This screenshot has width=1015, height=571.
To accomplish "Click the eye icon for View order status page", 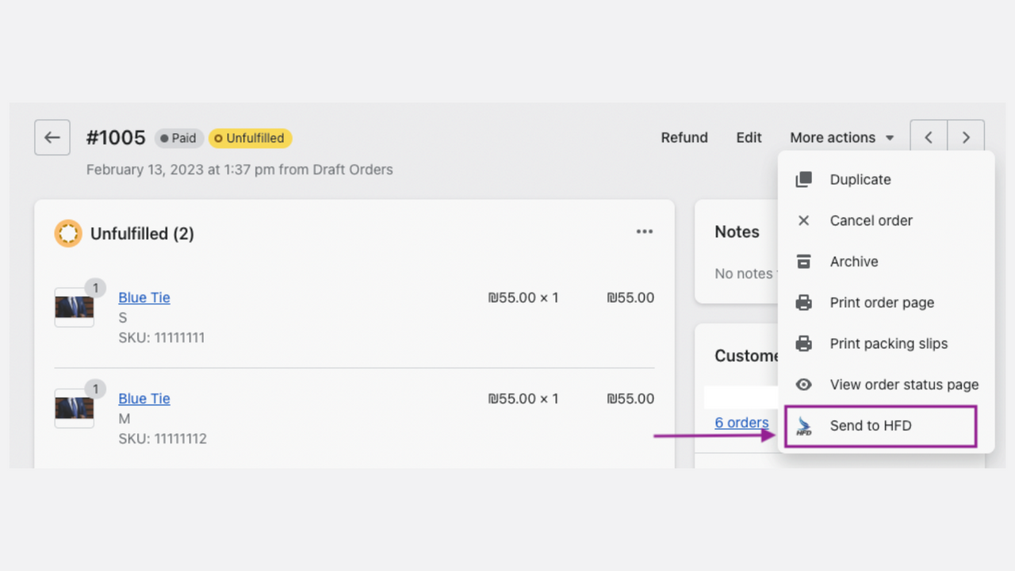I will pos(802,385).
